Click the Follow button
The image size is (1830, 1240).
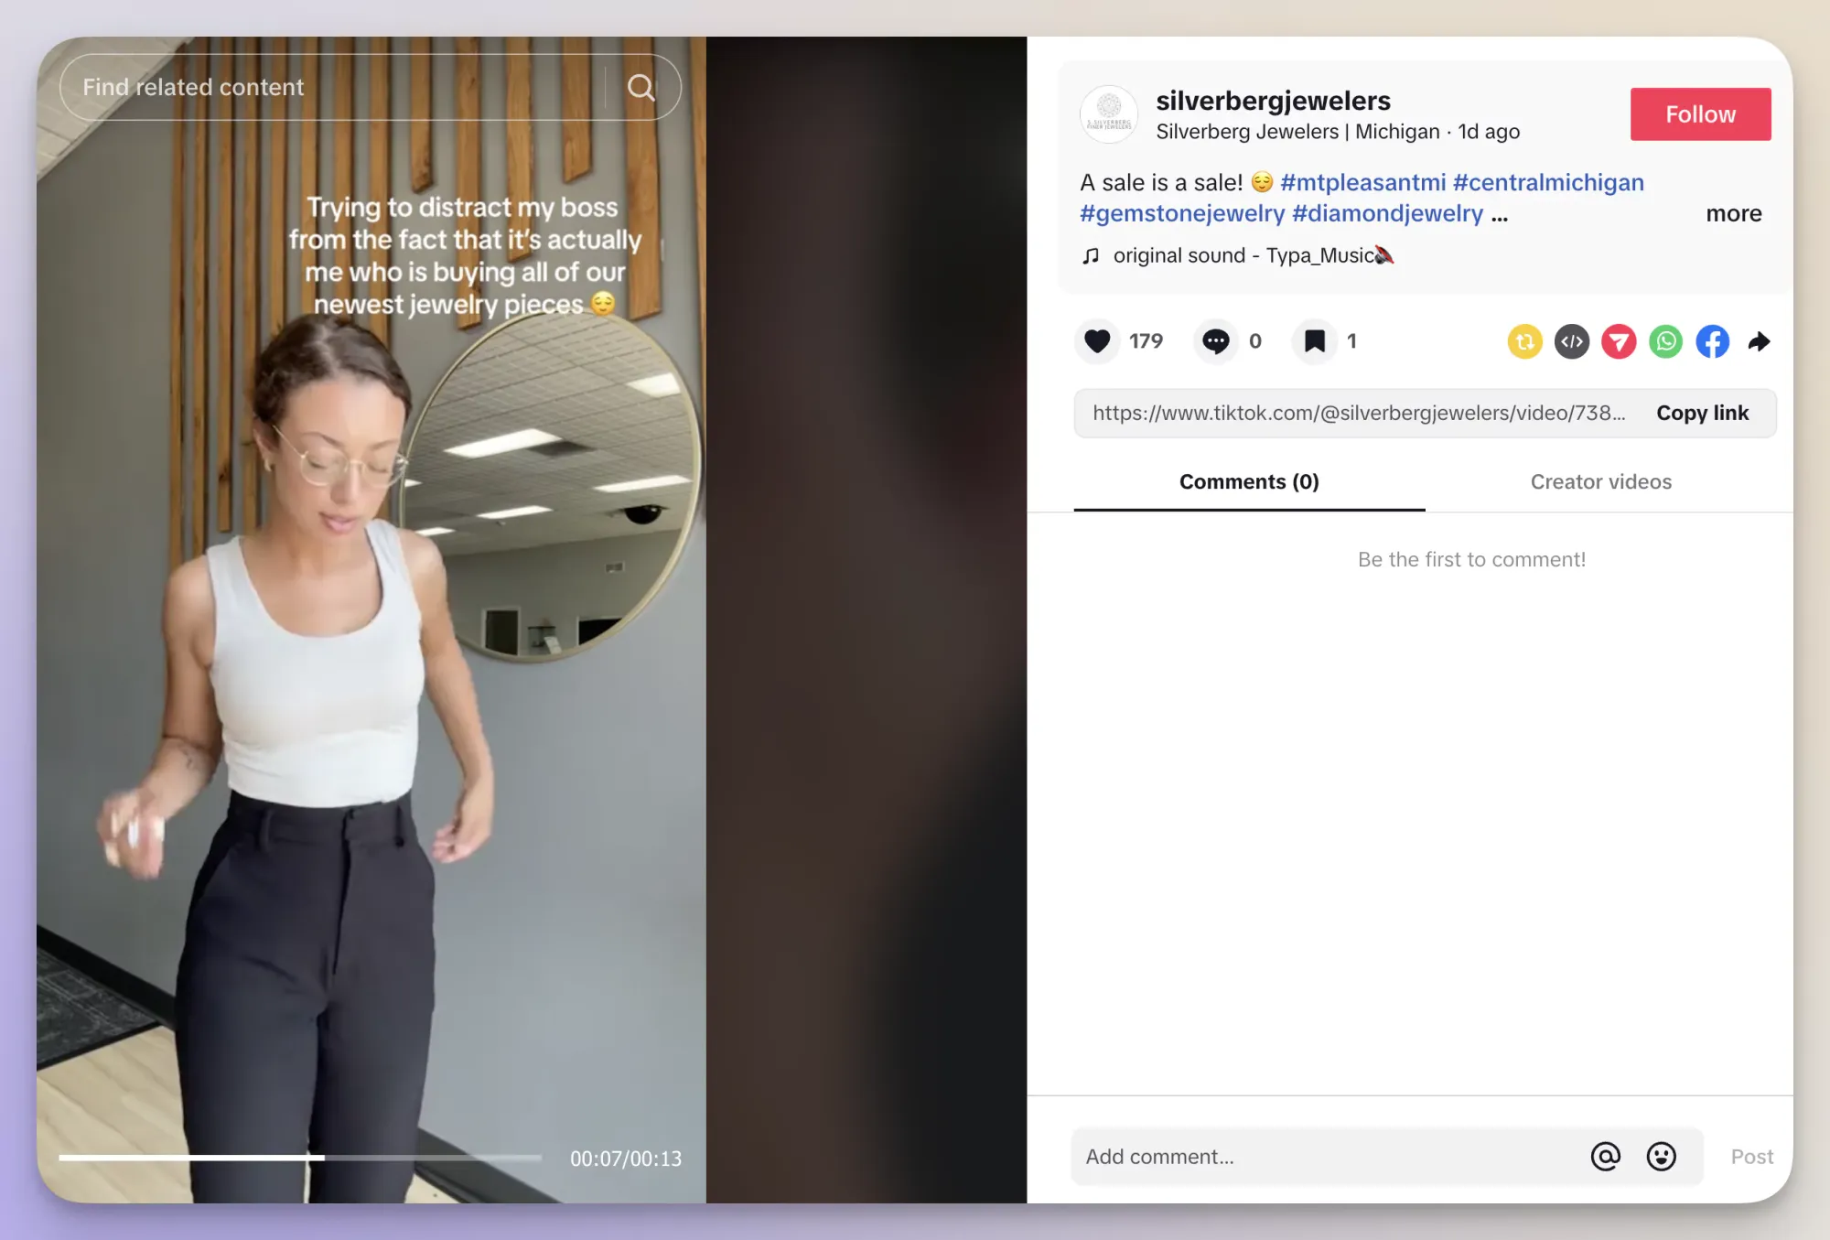[x=1700, y=113]
